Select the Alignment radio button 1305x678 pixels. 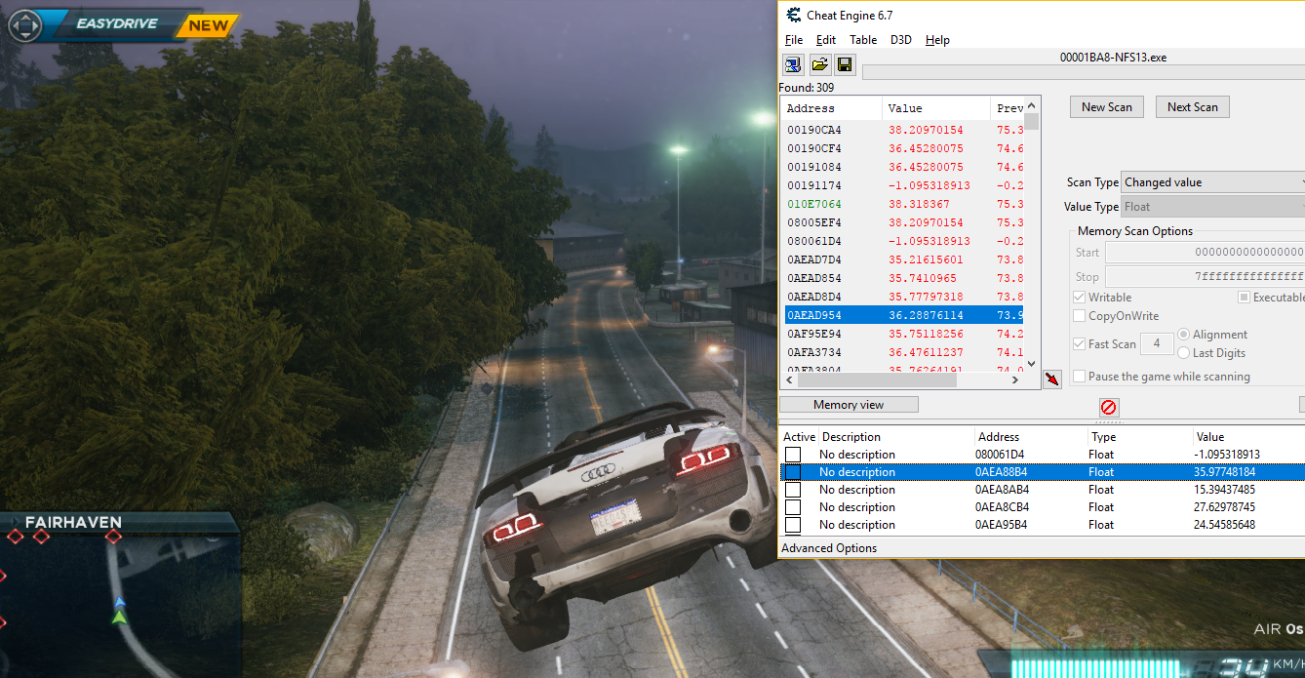point(1184,334)
